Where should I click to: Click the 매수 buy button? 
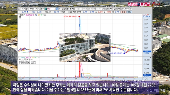123,12
